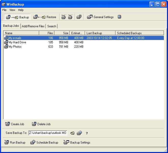This screenshot has width=168, height=153.
Task: Click the help book icon in toolbar
Action: (119, 17)
